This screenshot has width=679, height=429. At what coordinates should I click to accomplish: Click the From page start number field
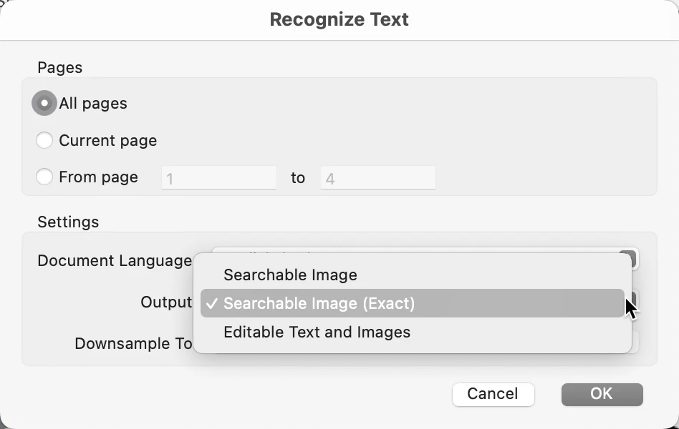pyautogui.click(x=218, y=178)
